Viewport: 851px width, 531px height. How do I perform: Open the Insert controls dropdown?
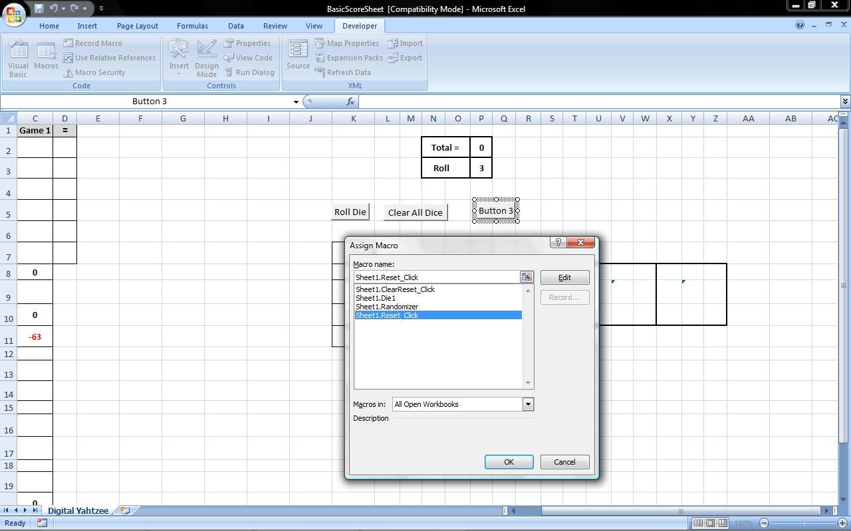(179, 58)
